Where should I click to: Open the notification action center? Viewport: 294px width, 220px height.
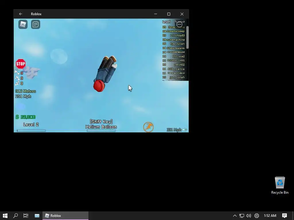pos(285,216)
